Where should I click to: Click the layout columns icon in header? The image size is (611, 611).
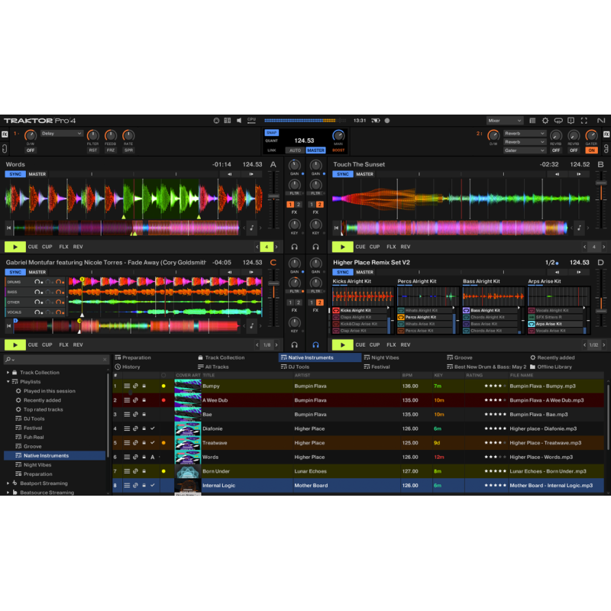pos(228,121)
